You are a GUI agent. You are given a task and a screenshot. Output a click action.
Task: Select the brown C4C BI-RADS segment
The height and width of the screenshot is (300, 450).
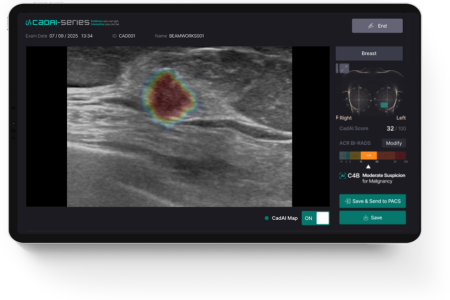[x=386, y=155]
